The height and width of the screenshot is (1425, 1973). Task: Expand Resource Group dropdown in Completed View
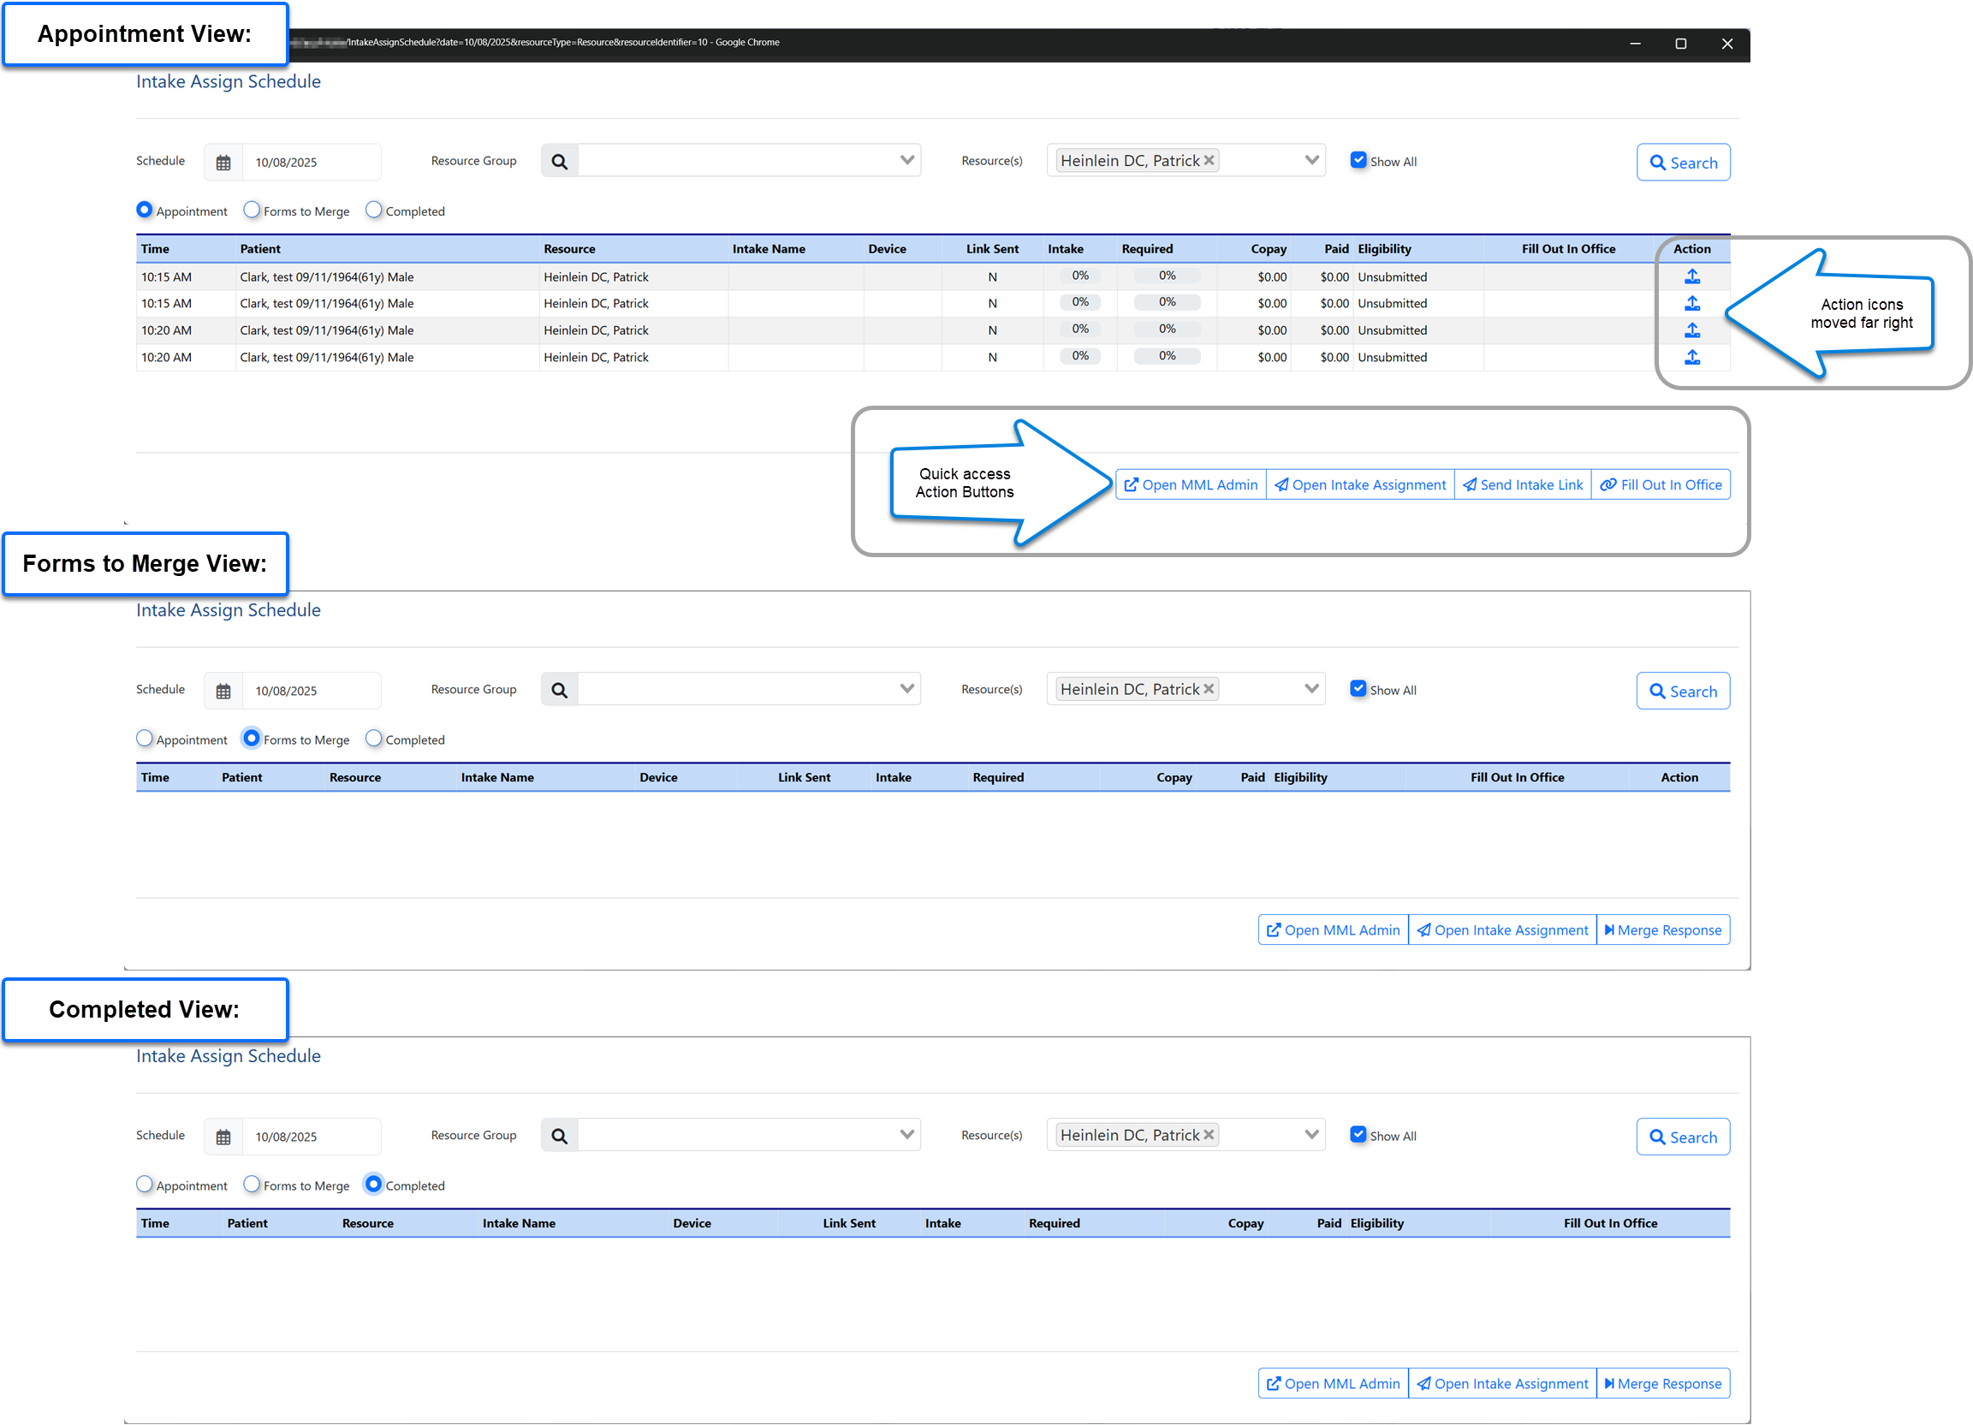click(906, 1134)
